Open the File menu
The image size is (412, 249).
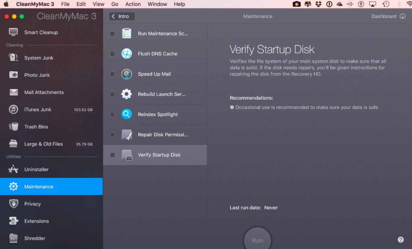(65, 4)
